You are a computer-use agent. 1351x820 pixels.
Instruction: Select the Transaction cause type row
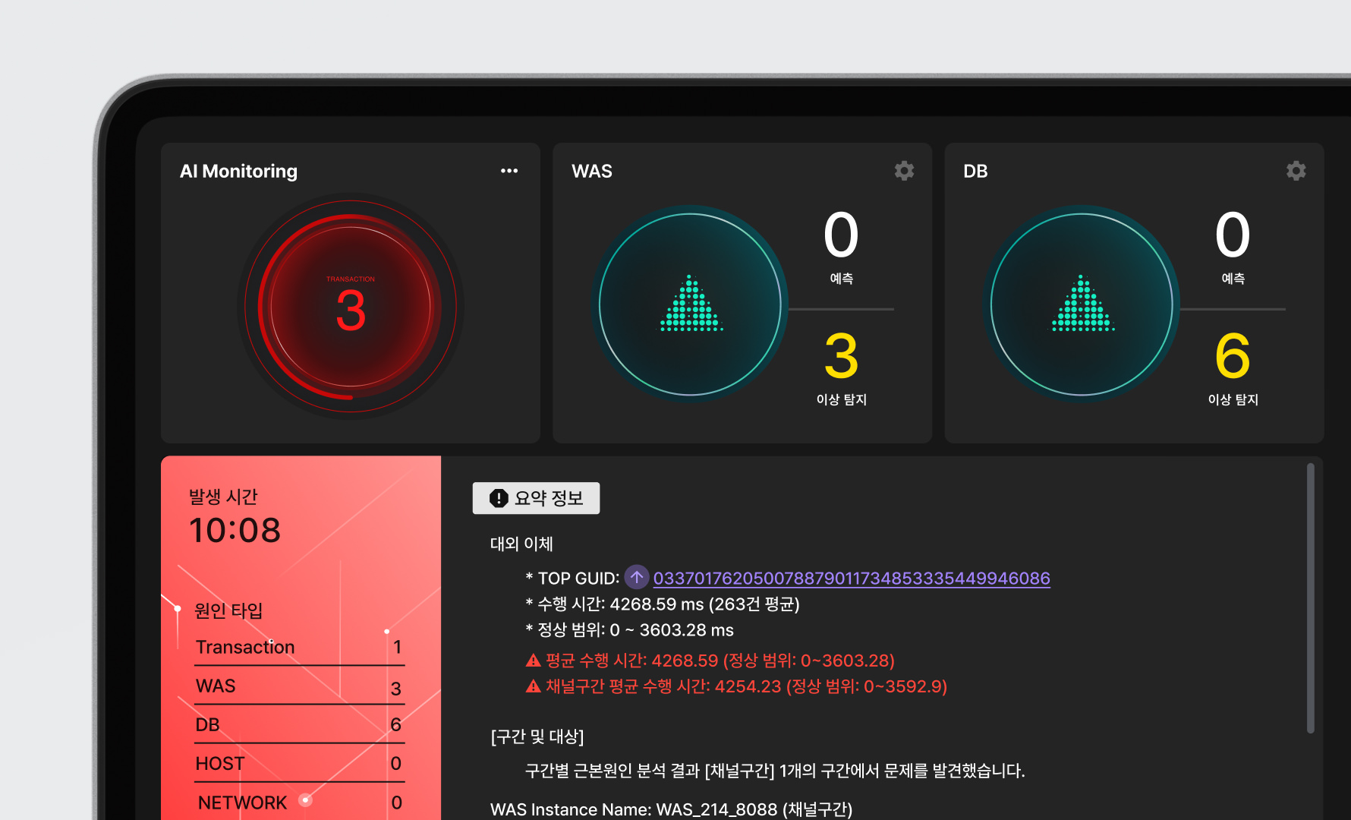tap(299, 647)
